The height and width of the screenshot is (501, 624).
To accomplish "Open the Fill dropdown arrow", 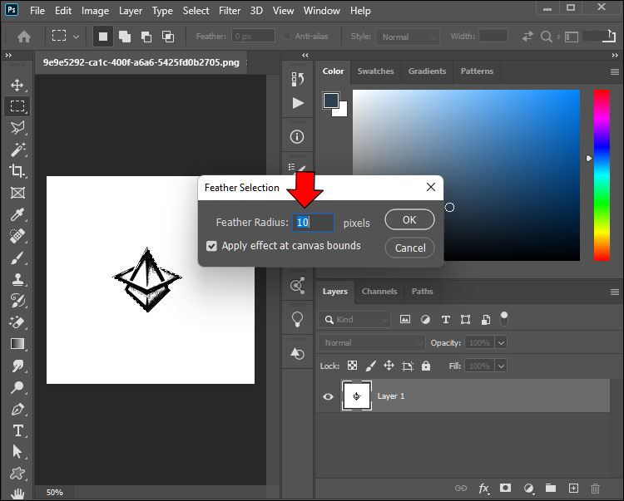I will [x=501, y=366].
